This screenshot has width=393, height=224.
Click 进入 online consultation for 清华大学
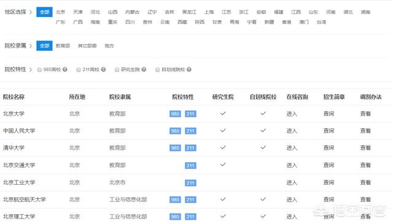tap(292, 148)
